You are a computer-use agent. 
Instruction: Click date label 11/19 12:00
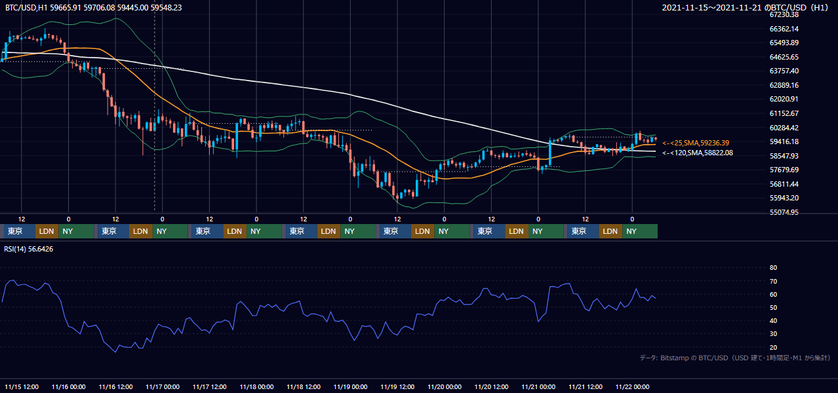pos(398,386)
